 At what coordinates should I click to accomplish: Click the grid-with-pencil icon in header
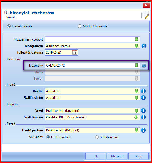(x=145, y=15)
